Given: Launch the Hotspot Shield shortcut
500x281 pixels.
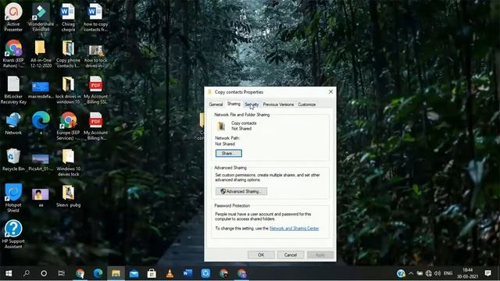Looking at the screenshot, I should 13,198.
